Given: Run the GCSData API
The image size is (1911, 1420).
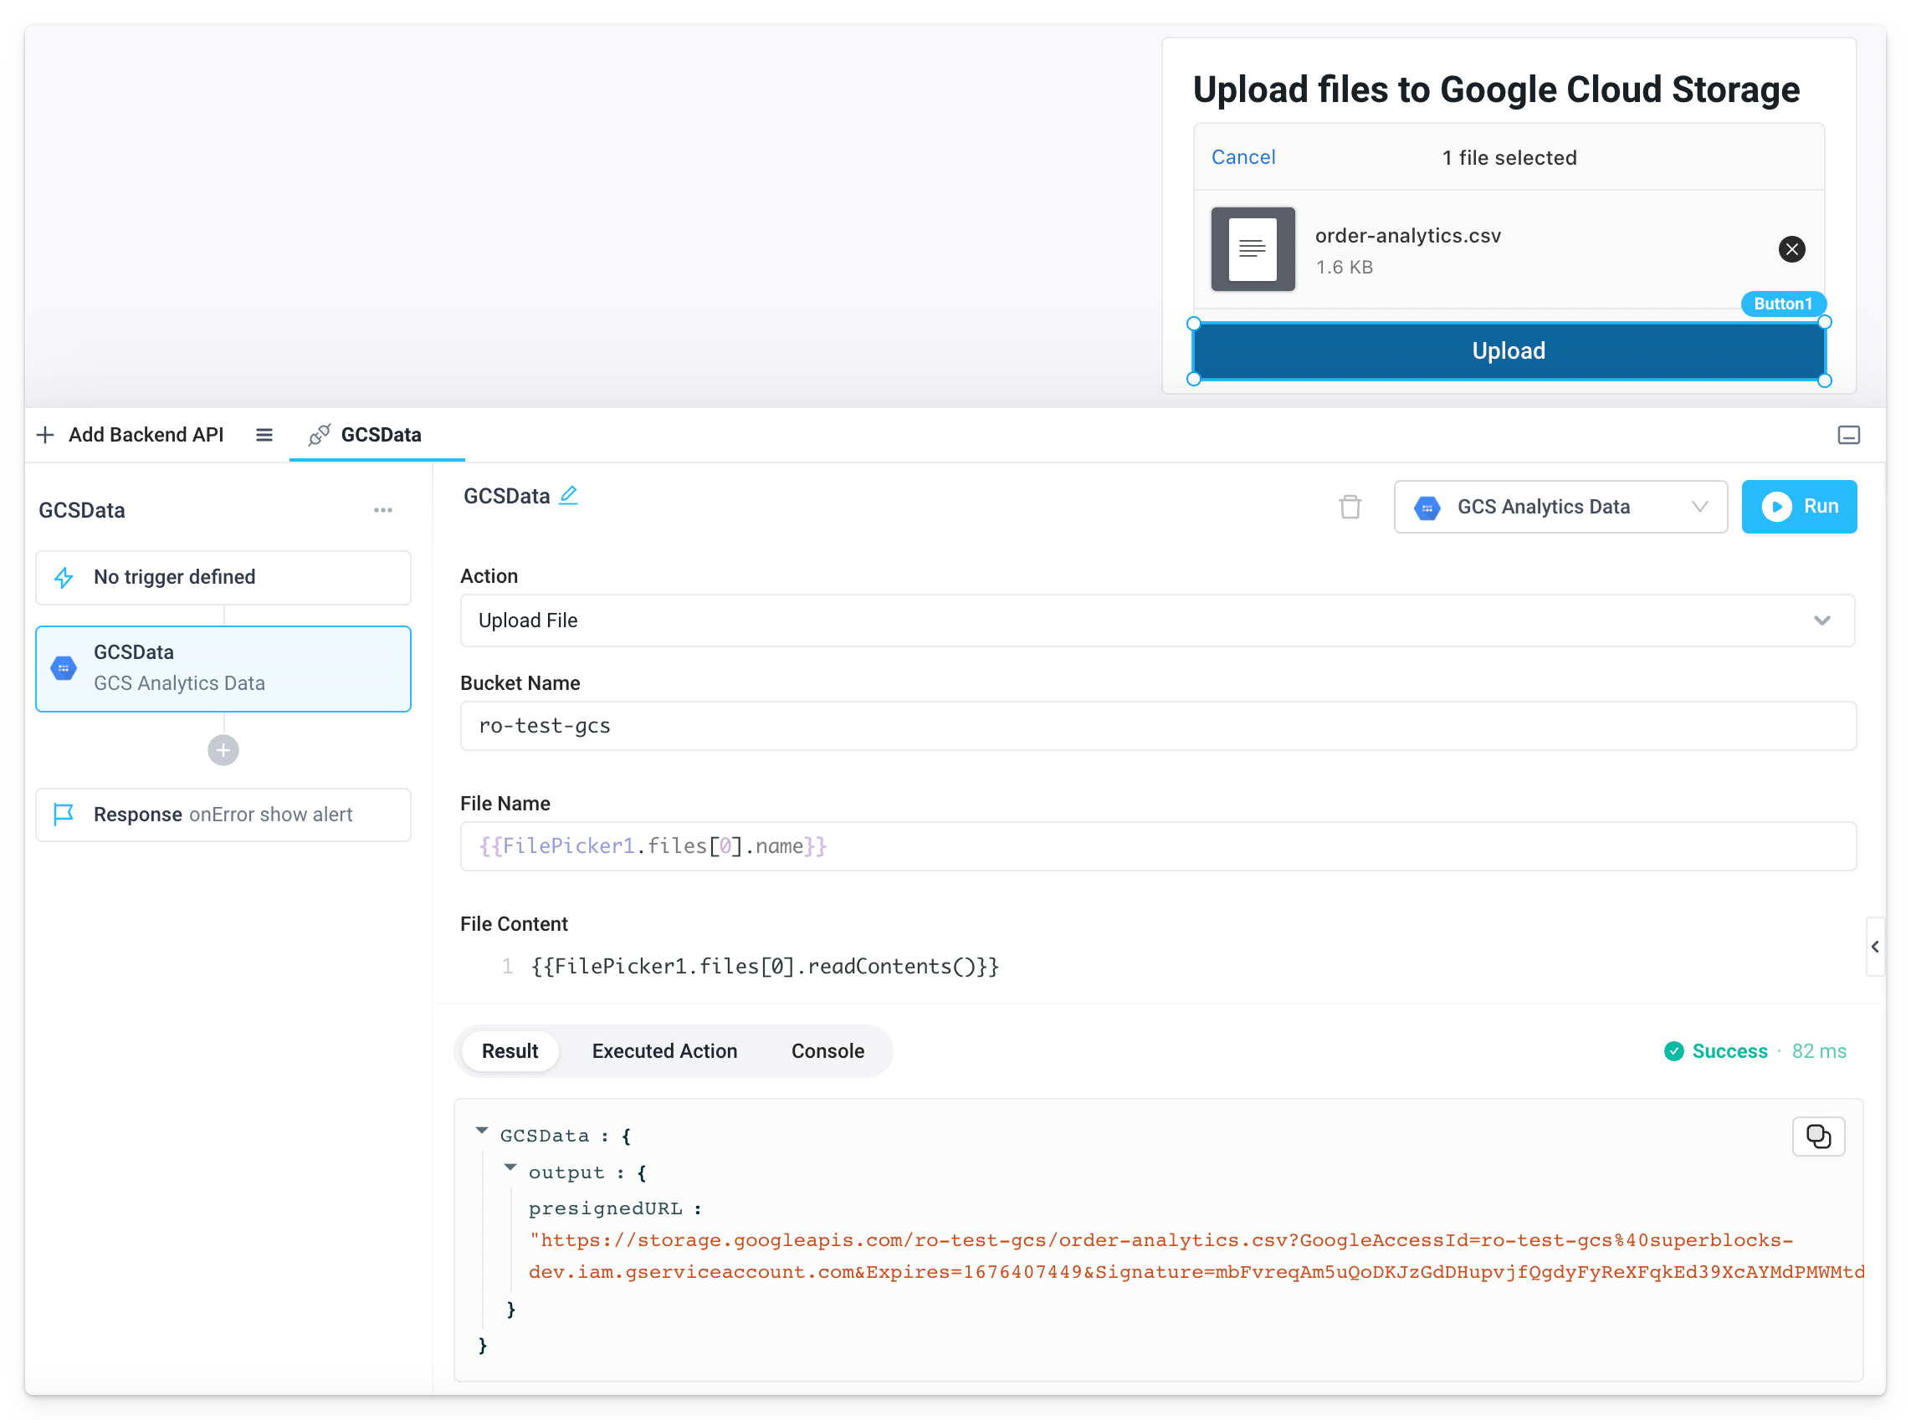Looking at the screenshot, I should tap(1799, 506).
